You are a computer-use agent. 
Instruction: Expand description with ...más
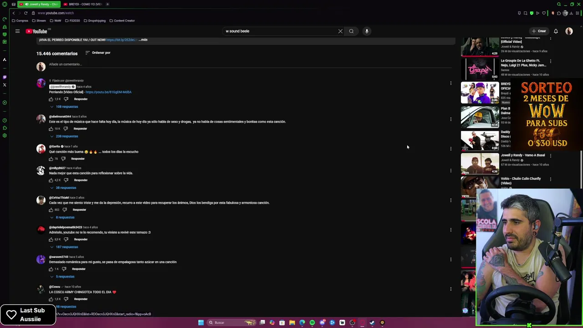(x=143, y=40)
